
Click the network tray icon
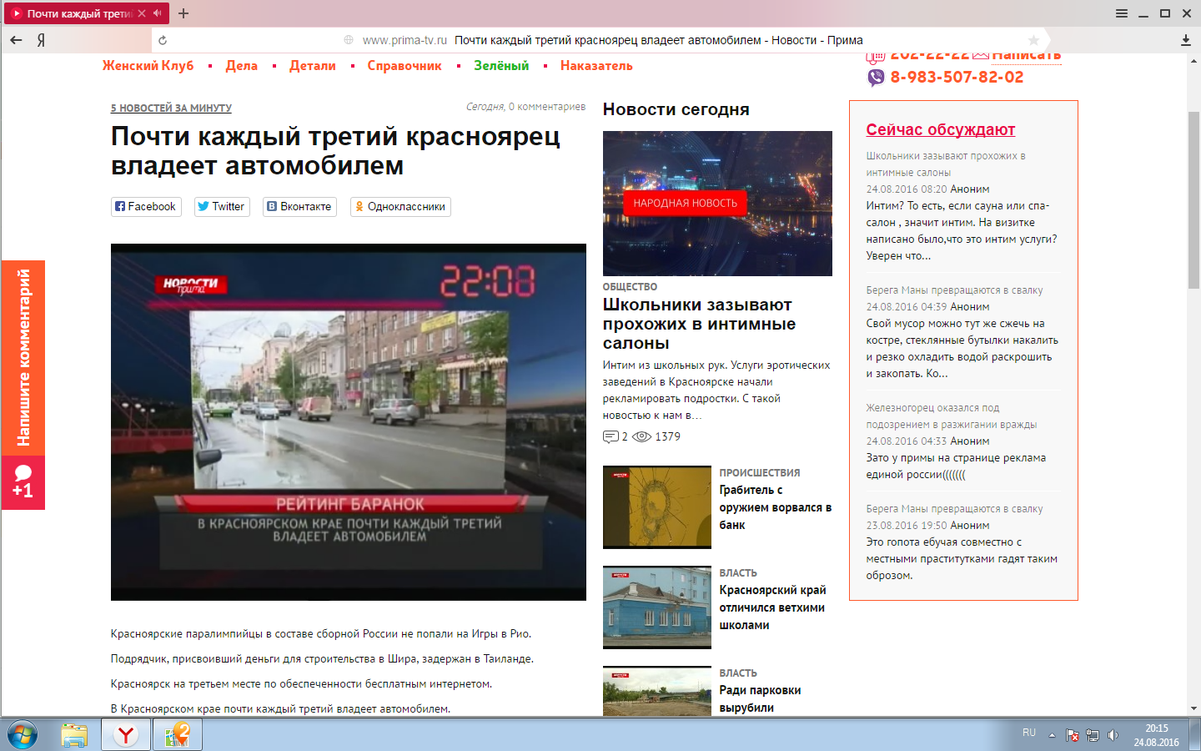tap(1093, 735)
